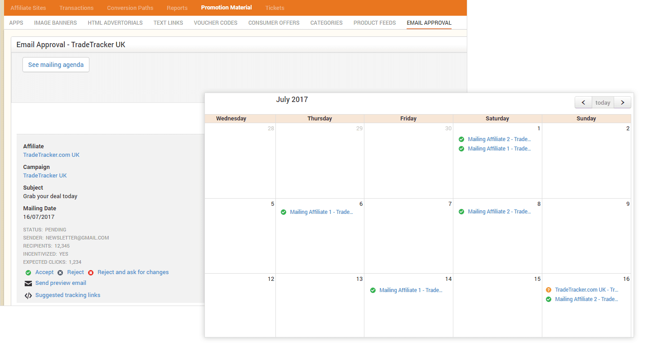The height and width of the screenshot is (346, 647).
Task: Click green check icon on the July 8 mailing
Action: 461,212
